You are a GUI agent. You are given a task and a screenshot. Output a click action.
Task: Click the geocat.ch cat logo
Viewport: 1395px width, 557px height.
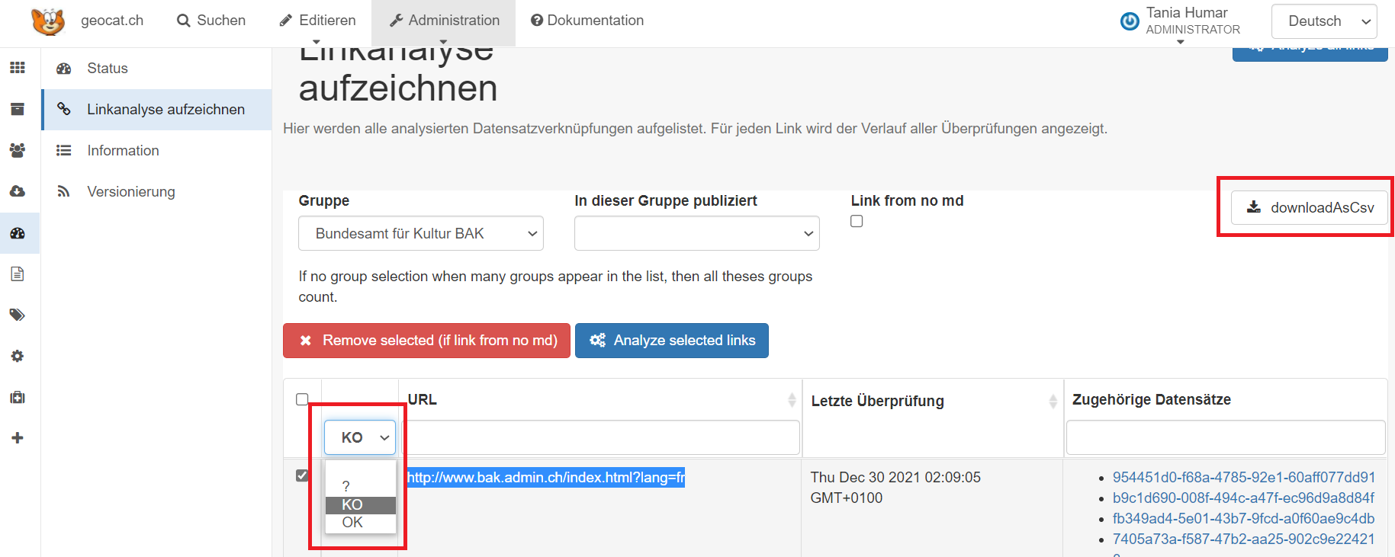click(48, 21)
